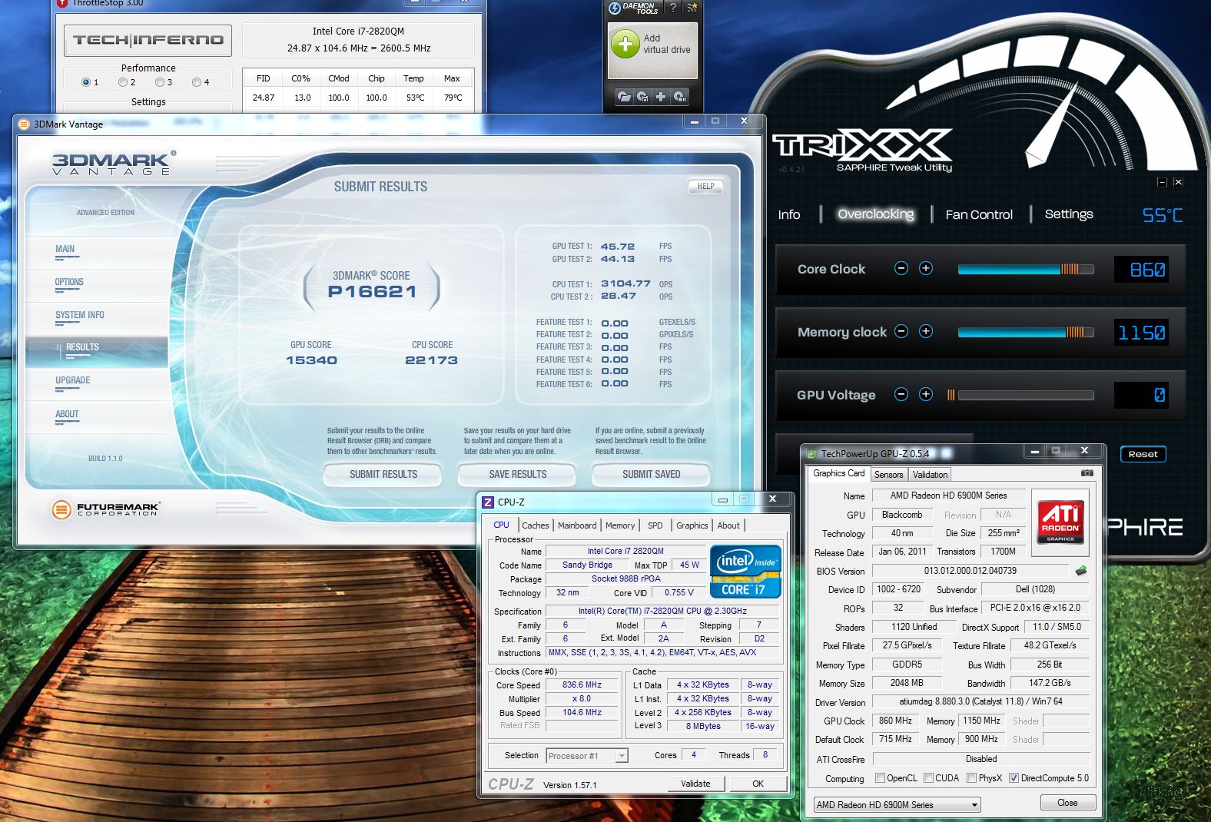
Task: Click the DAEMON Tools RSS star icon
Action: pyautogui.click(x=692, y=8)
